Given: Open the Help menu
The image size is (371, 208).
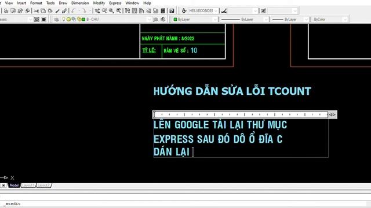Looking at the screenshot, I should coord(147,3).
